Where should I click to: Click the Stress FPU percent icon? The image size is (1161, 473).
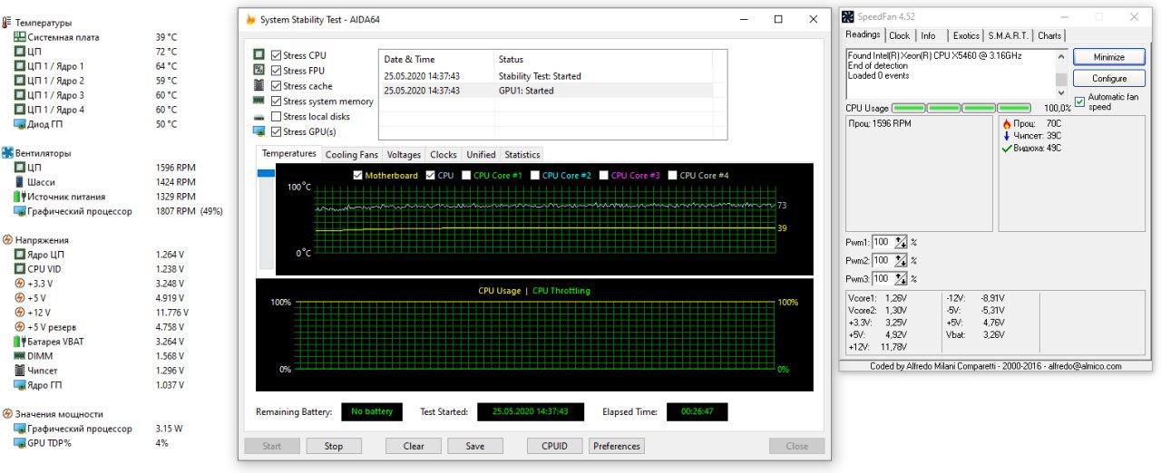click(x=259, y=71)
